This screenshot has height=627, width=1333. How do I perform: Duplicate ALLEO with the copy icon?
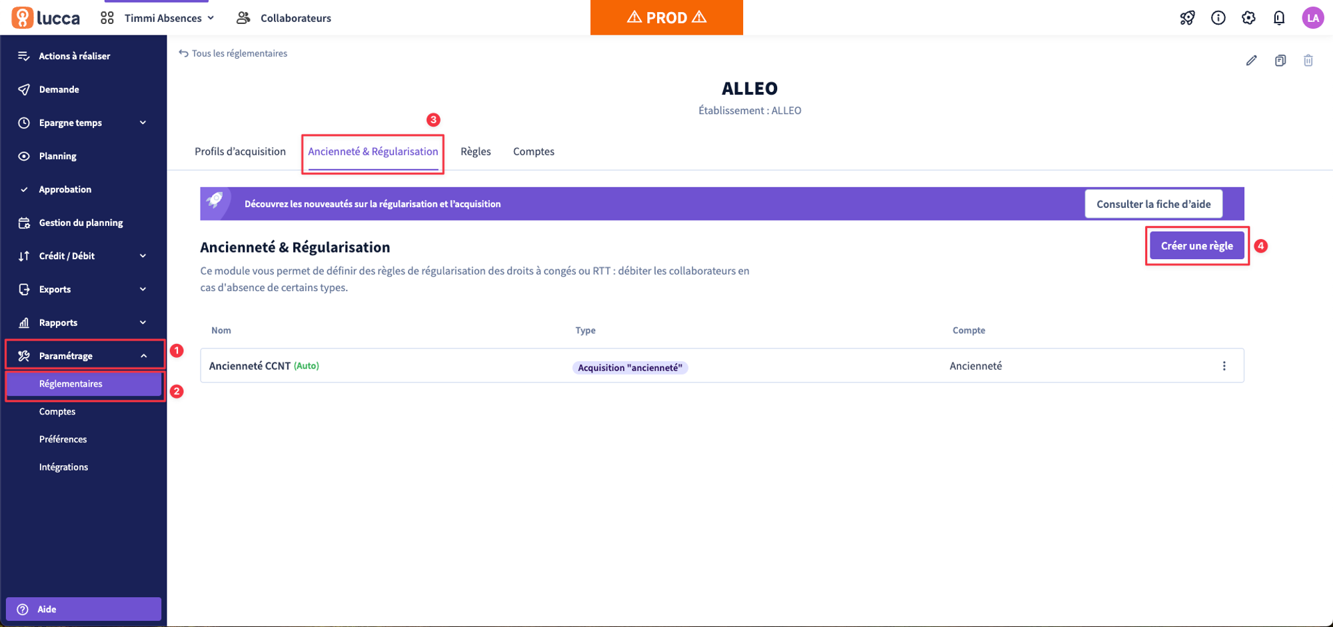[x=1280, y=61]
